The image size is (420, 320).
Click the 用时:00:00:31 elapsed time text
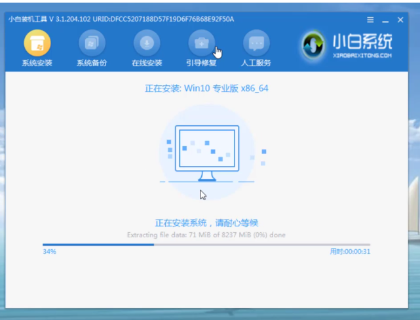(350, 252)
